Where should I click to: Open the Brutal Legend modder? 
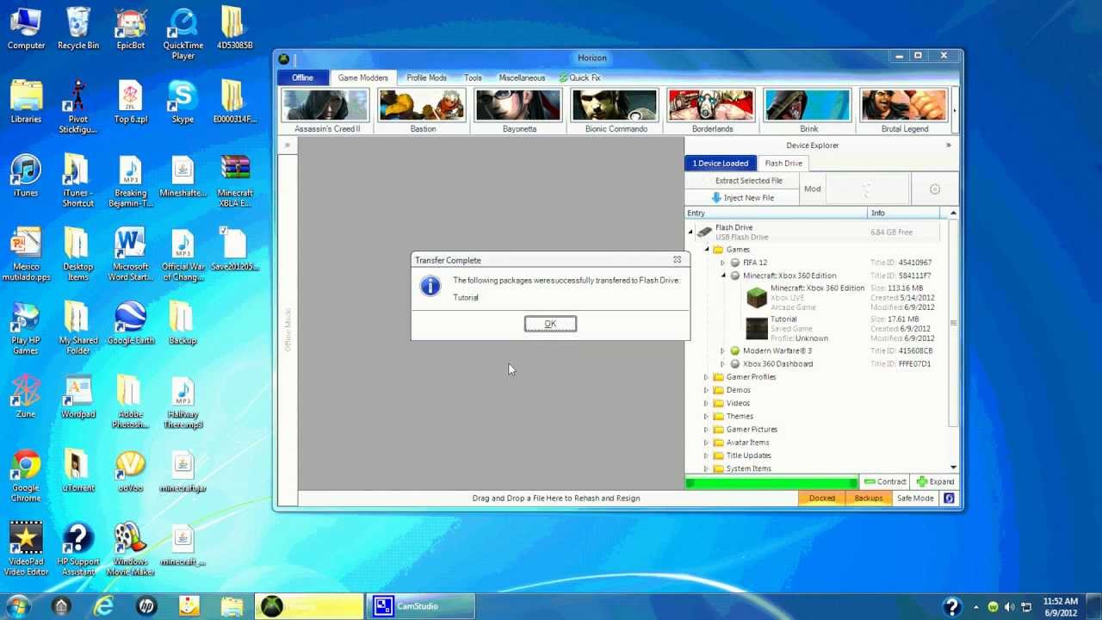point(904,111)
